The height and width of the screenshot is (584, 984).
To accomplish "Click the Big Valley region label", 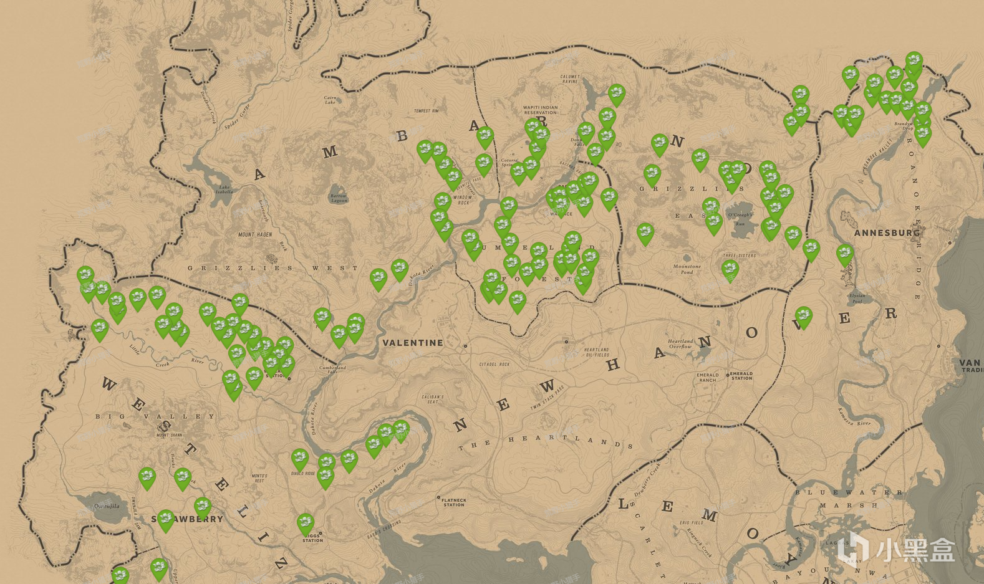I will tap(155, 416).
